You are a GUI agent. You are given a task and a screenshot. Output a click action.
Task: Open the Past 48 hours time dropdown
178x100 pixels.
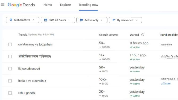coord(58,20)
